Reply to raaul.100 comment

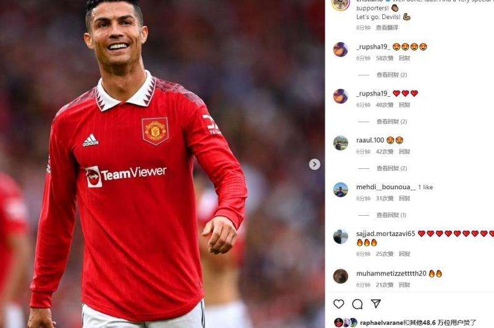[x=404, y=152]
